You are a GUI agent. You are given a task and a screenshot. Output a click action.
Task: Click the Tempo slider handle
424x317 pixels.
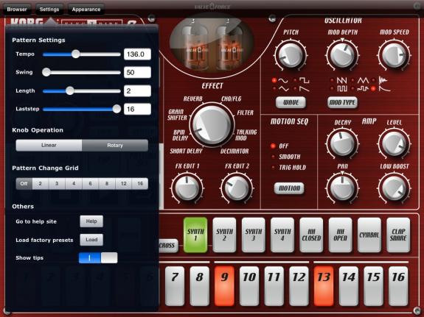[x=76, y=54]
